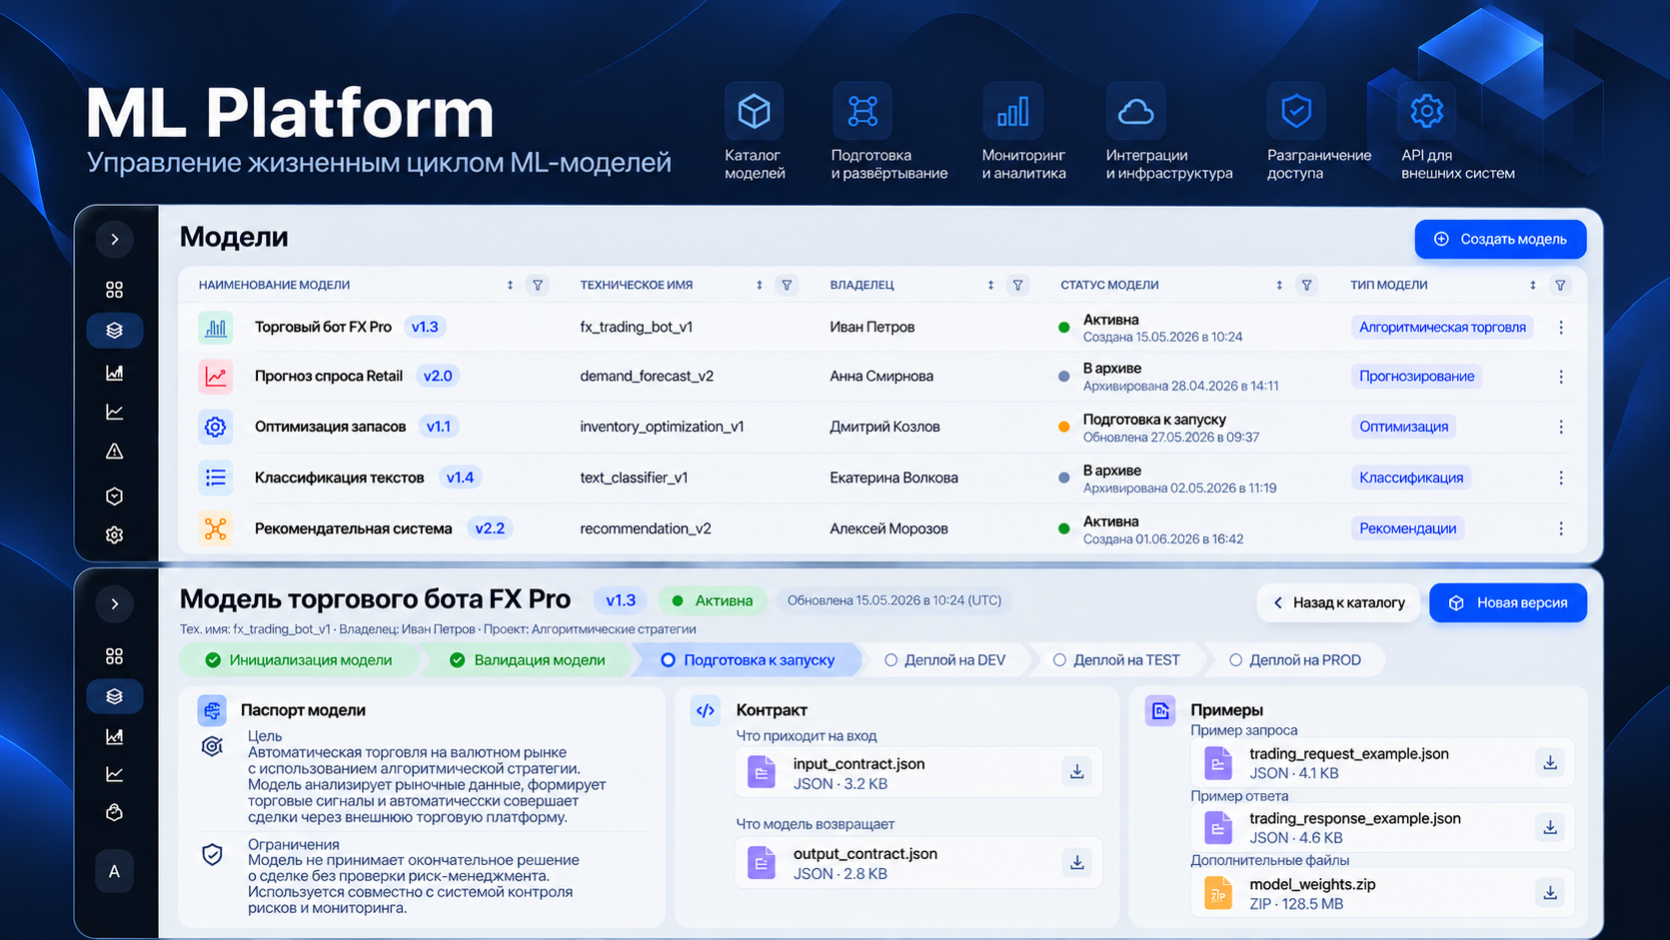Open alerts warning icon in upper sidebar
Image resolution: width=1670 pixels, height=940 pixels.
coord(115,452)
